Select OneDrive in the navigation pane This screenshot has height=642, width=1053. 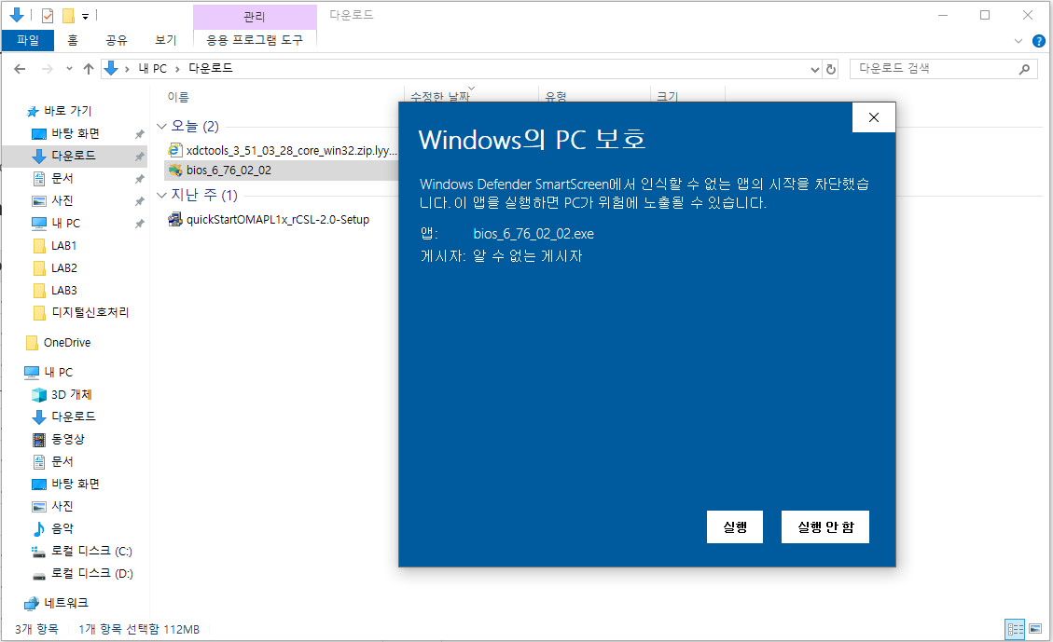(x=66, y=343)
